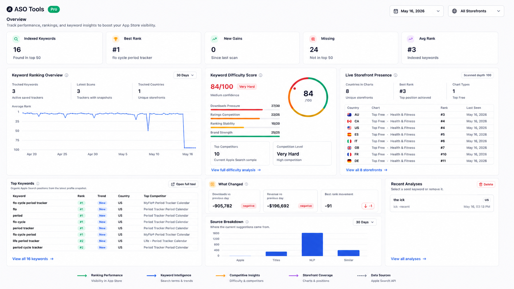Screen dimensions: 514x289
Task: Click the Brand Strength green progress bar
Action: (x=245, y=136)
